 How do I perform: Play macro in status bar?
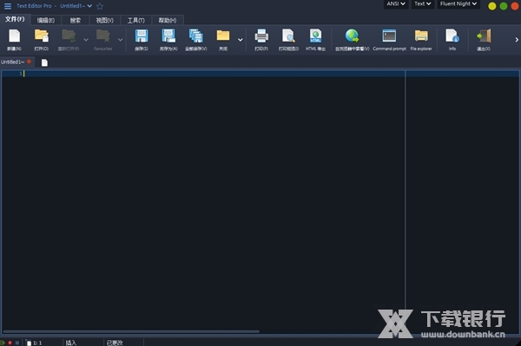pos(3,343)
